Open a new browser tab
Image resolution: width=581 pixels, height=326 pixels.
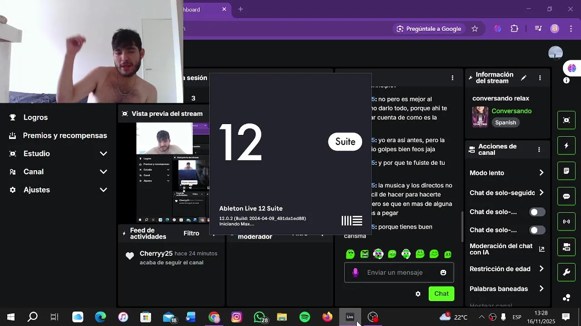coord(241,9)
